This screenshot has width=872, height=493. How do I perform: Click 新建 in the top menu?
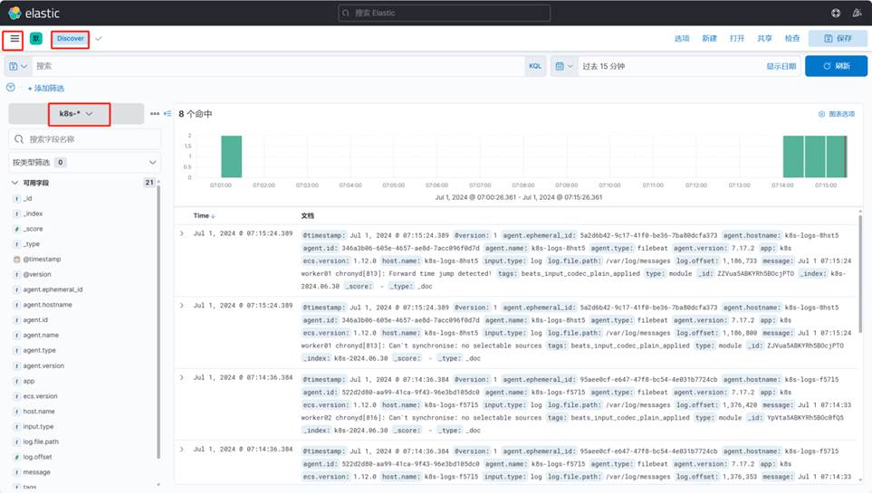tap(709, 38)
